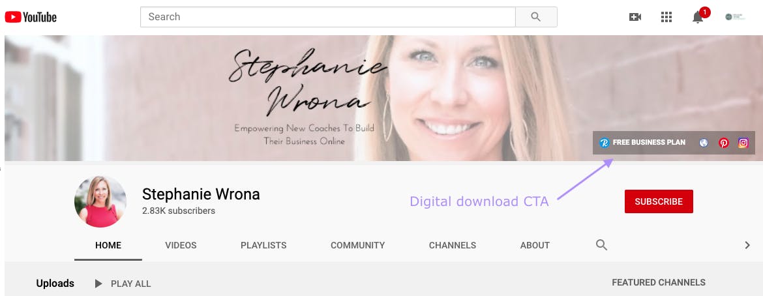Switch to the VIDEOS tab
Viewport: 763px width, 296px height.
click(x=181, y=245)
